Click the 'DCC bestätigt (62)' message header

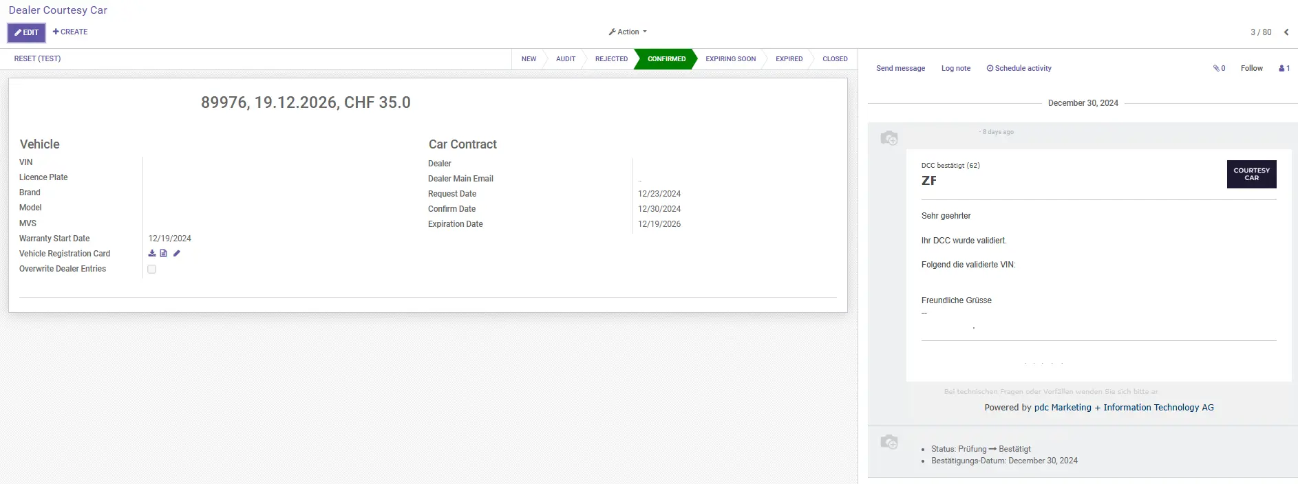(x=950, y=166)
